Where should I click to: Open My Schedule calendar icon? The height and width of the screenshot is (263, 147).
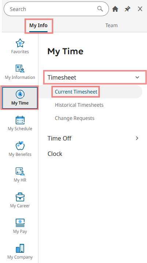pos(20,120)
